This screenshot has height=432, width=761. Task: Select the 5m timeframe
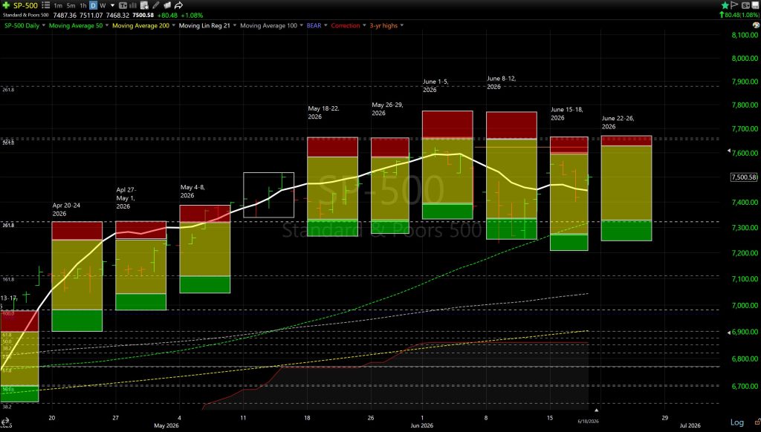71,5
